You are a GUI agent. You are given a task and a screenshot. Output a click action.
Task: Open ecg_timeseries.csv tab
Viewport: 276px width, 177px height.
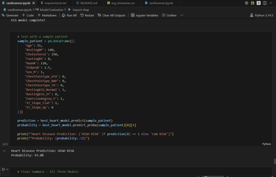(121, 3)
